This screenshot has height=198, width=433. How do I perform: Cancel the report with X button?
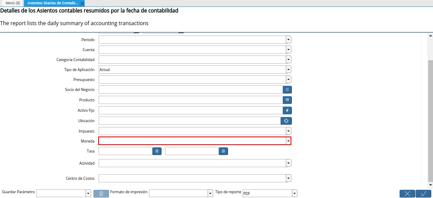(407, 194)
